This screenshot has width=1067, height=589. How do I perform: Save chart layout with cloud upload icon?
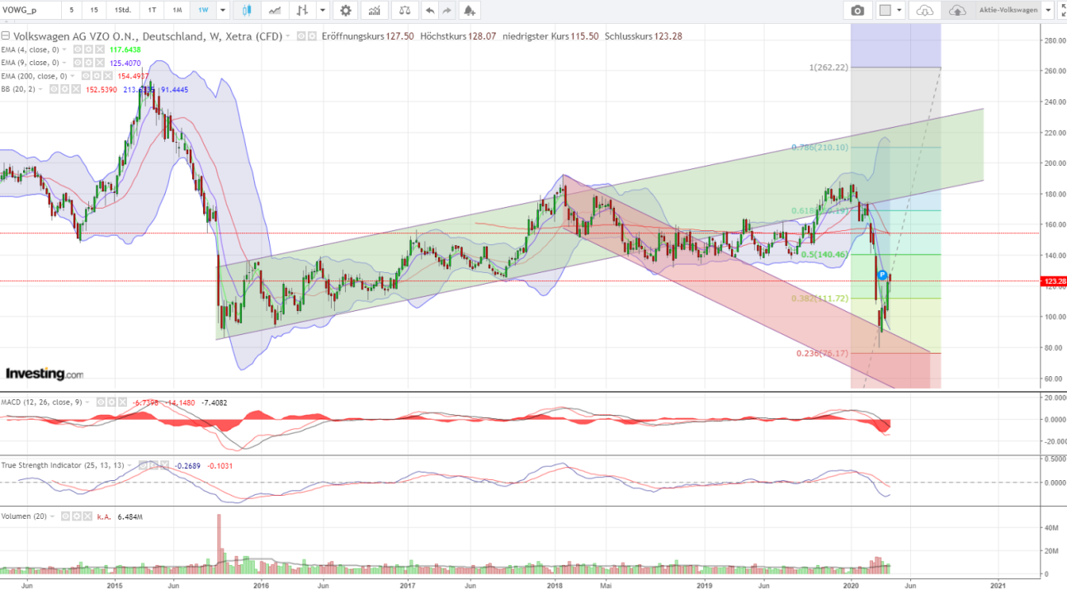(957, 11)
